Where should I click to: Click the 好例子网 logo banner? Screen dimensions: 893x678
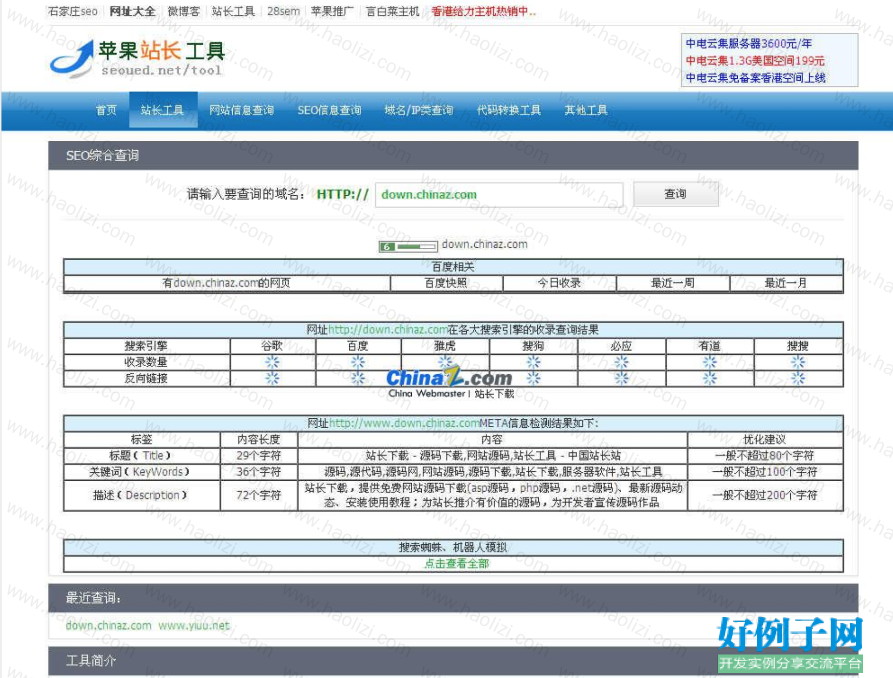tap(790, 645)
